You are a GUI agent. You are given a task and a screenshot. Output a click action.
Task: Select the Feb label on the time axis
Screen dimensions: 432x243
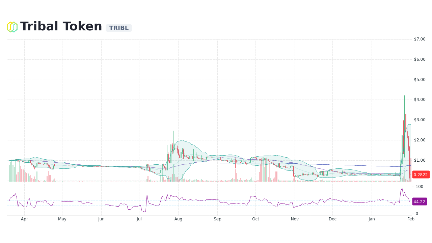tap(410, 219)
